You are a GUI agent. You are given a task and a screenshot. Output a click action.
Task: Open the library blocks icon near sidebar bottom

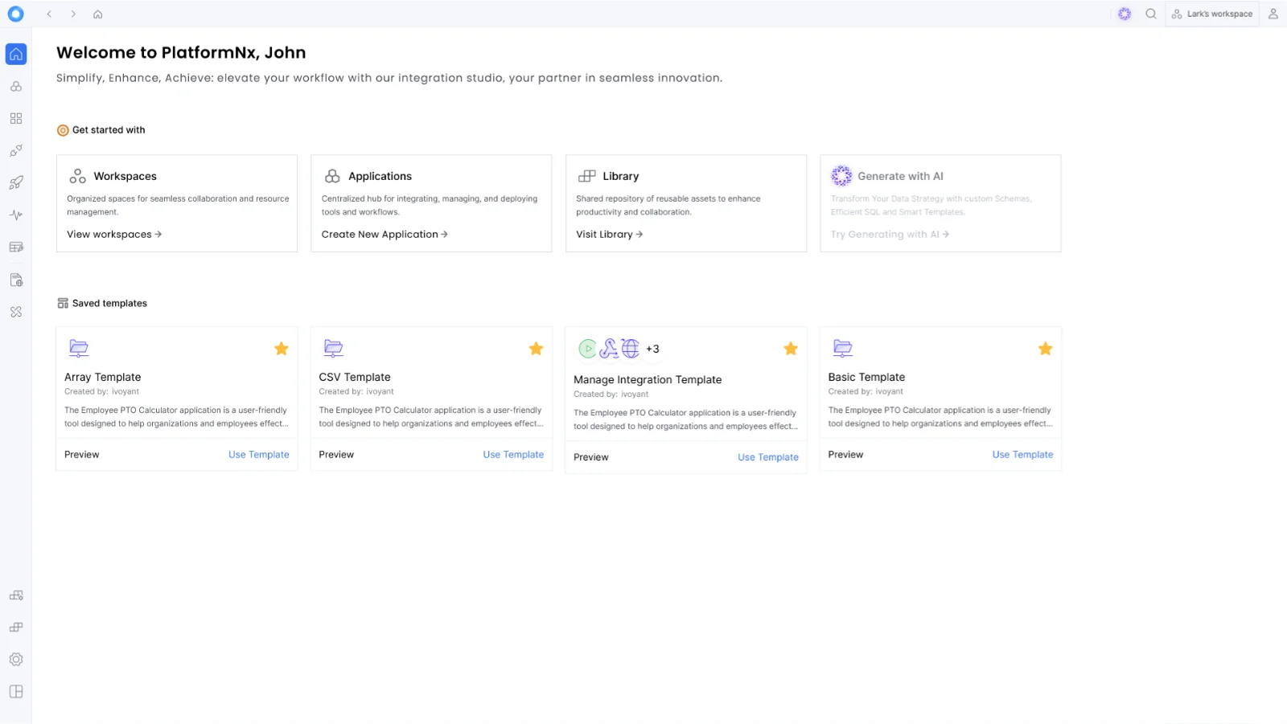16,628
